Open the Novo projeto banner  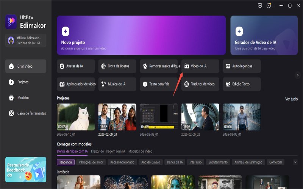(141, 35)
